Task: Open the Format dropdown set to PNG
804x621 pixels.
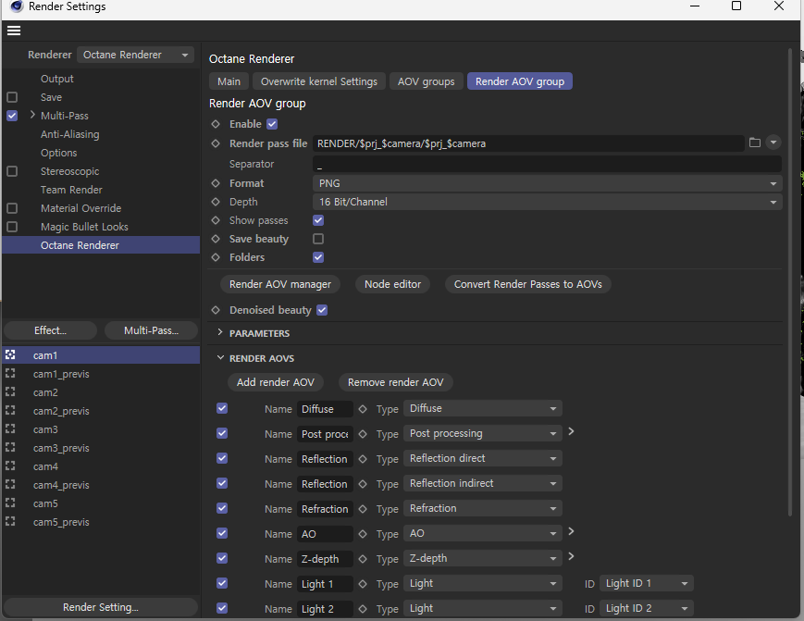Action: (x=547, y=183)
